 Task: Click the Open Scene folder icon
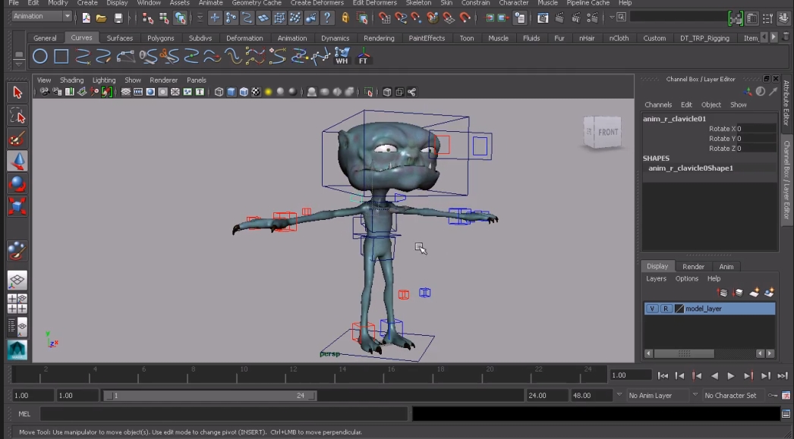[x=101, y=18]
